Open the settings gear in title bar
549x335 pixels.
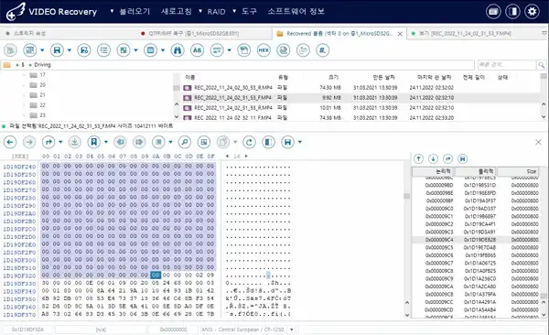(532, 12)
